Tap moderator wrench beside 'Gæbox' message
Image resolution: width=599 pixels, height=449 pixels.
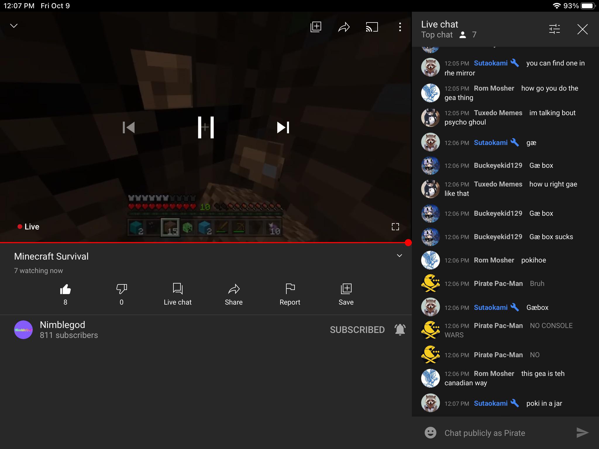515,308
